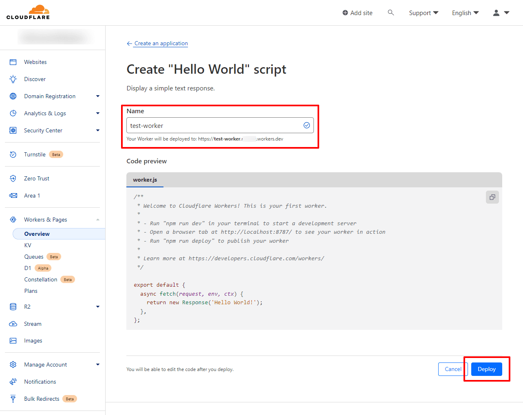Copy code with the copy icon
The height and width of the screenshot is (415, 523).
492,197
